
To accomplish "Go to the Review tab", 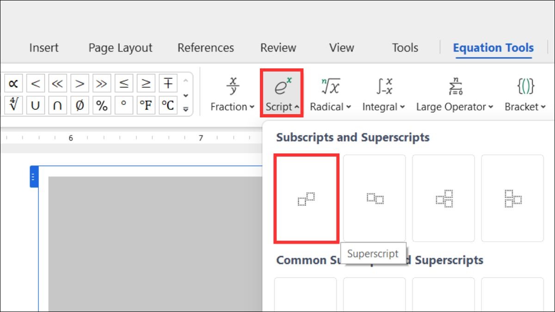I will (x=278, y=48).
